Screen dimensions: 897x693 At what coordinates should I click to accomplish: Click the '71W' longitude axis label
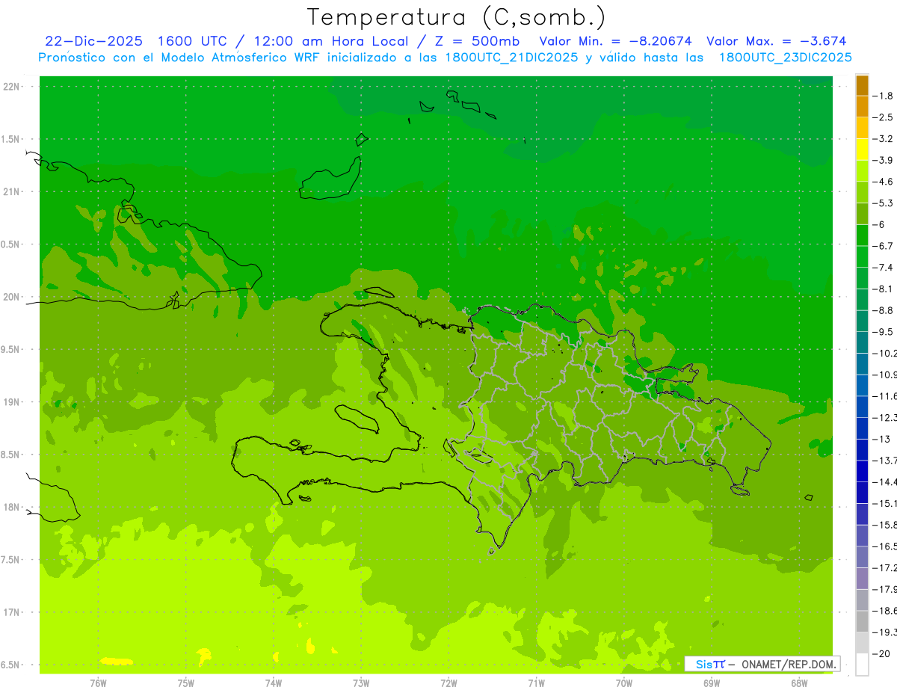pos(536,683)
